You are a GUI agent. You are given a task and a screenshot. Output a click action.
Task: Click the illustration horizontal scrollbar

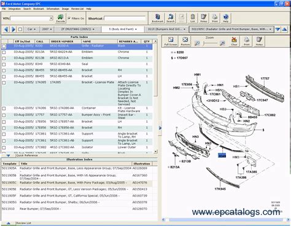(226, 220)
